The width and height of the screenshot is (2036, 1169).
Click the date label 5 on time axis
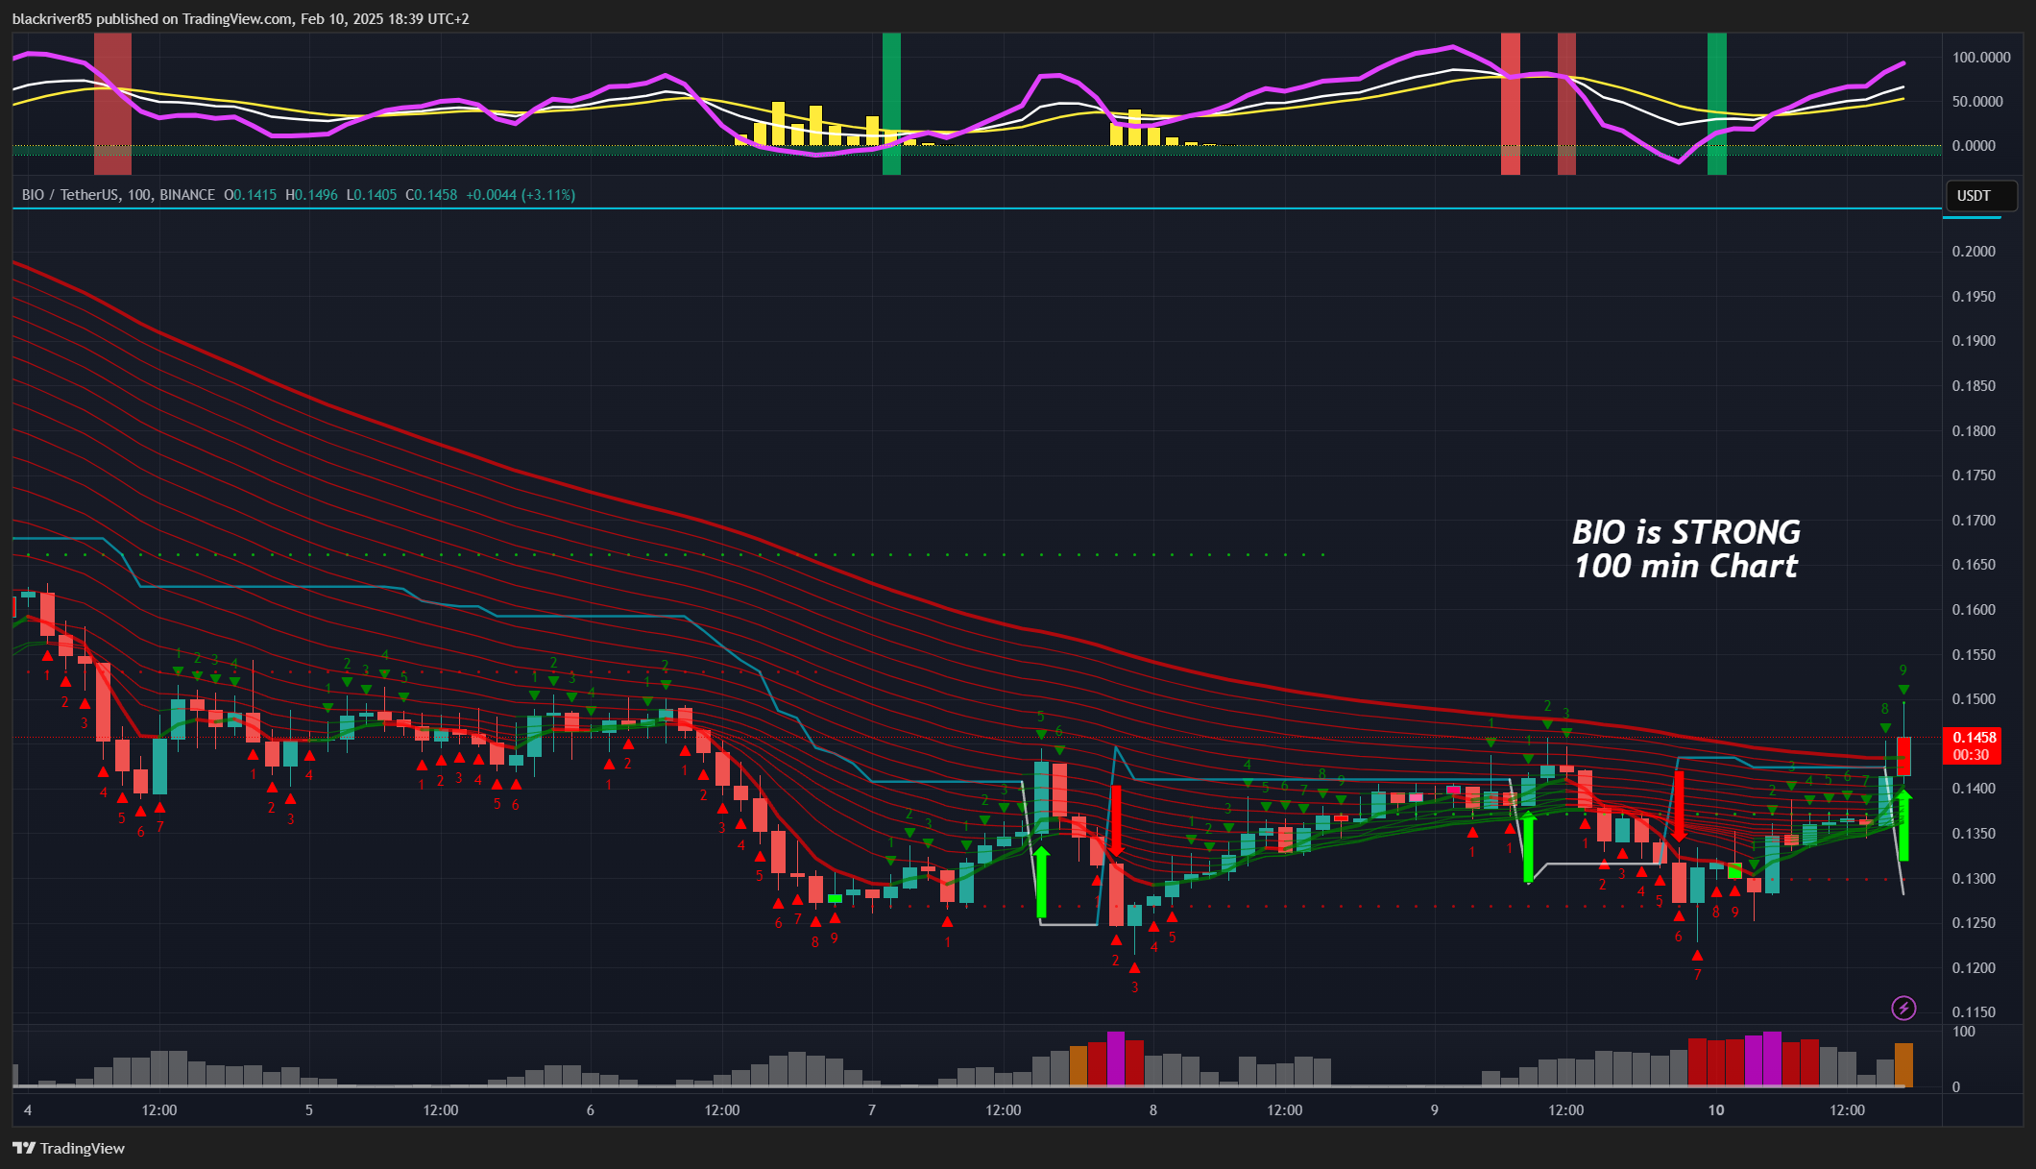(x=309, y=1110)
